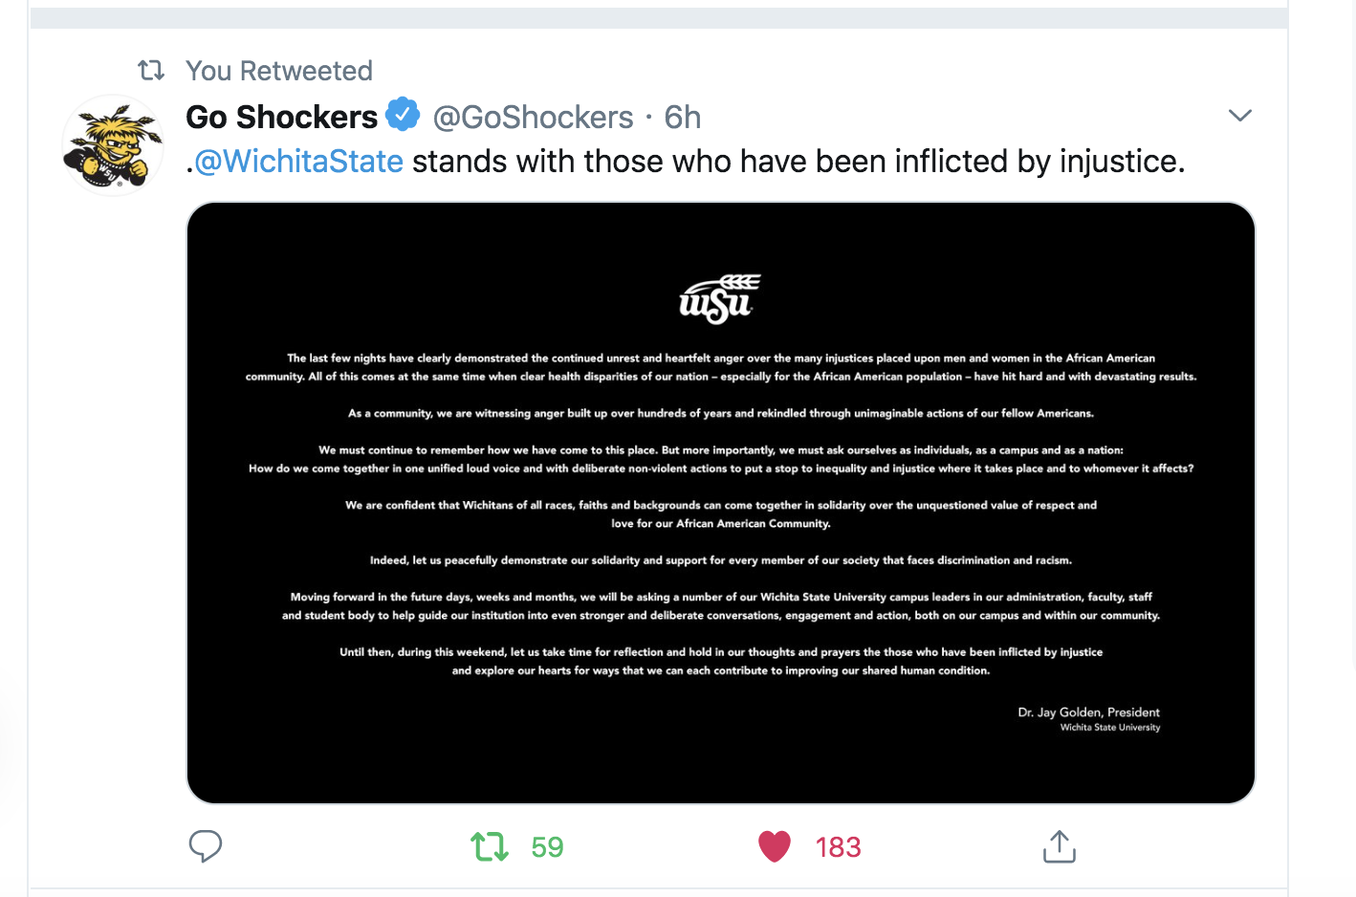
Task: Unlike the tweet via red heart
Action: point(775,846)
